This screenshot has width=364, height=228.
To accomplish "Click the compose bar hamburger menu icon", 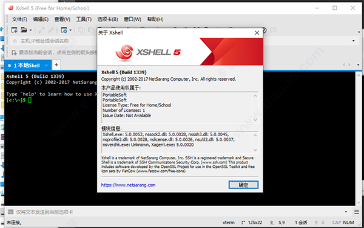I will pyautogui.click(x=357, y=212).
